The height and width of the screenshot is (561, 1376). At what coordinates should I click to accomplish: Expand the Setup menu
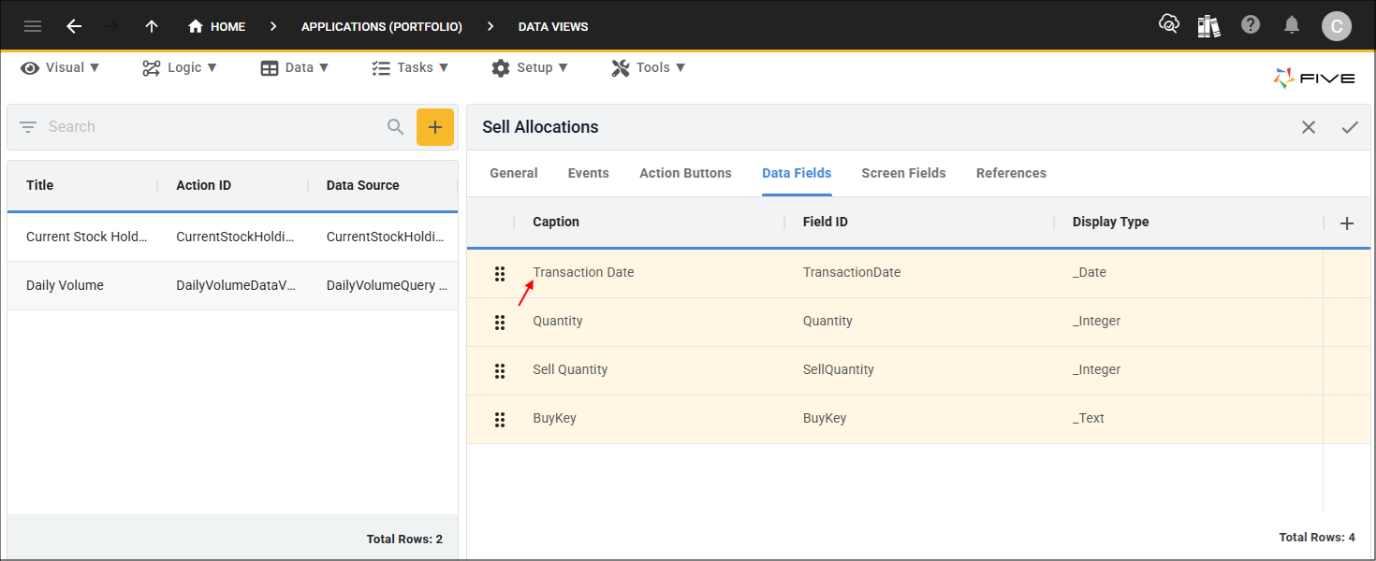pyautogui.click(x=530, y=67)
